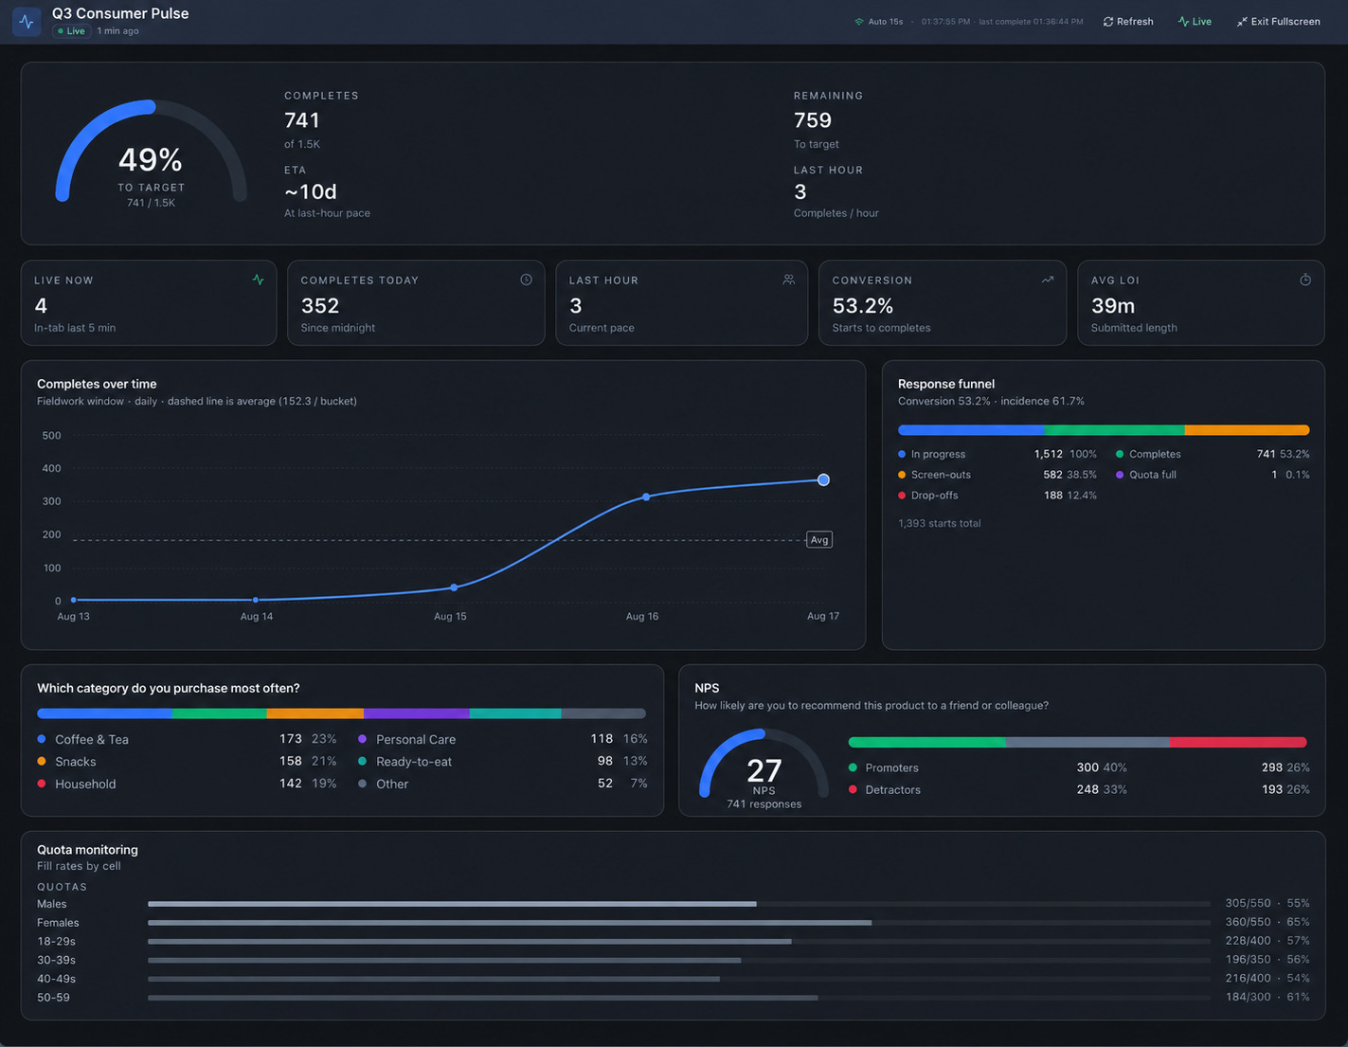Screen dimensions: 1348x1047
Task: Click the trend arrow icon in Conversion card
Action: click(1048, 280)
